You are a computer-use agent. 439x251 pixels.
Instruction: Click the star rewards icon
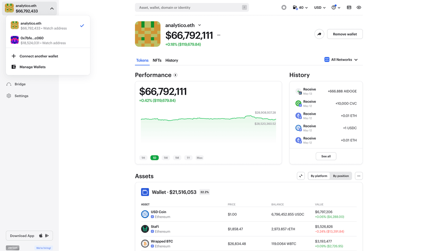[x=284, y=7]
